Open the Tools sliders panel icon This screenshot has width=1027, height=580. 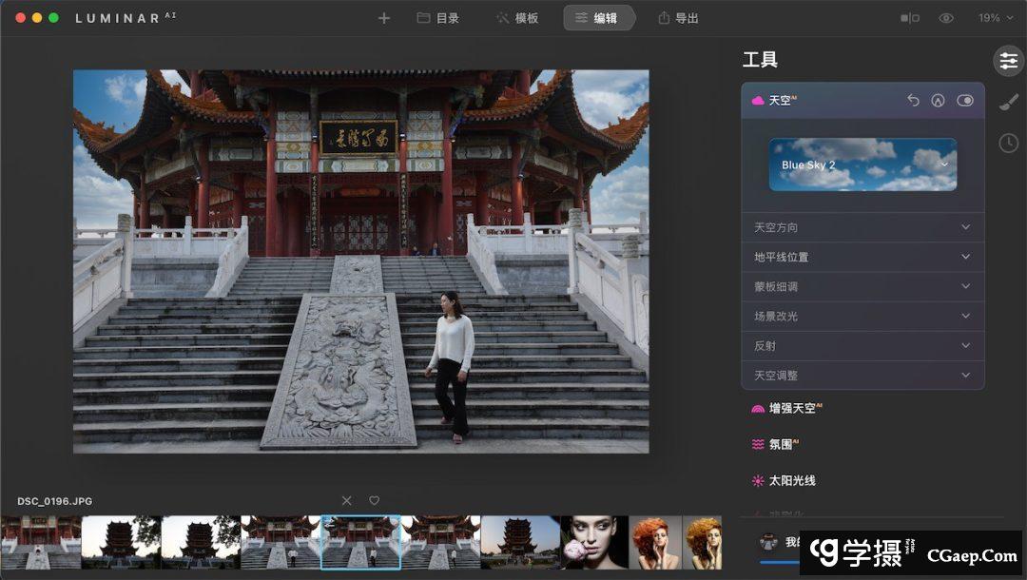pyautogui.click(x=1008, y=61)
